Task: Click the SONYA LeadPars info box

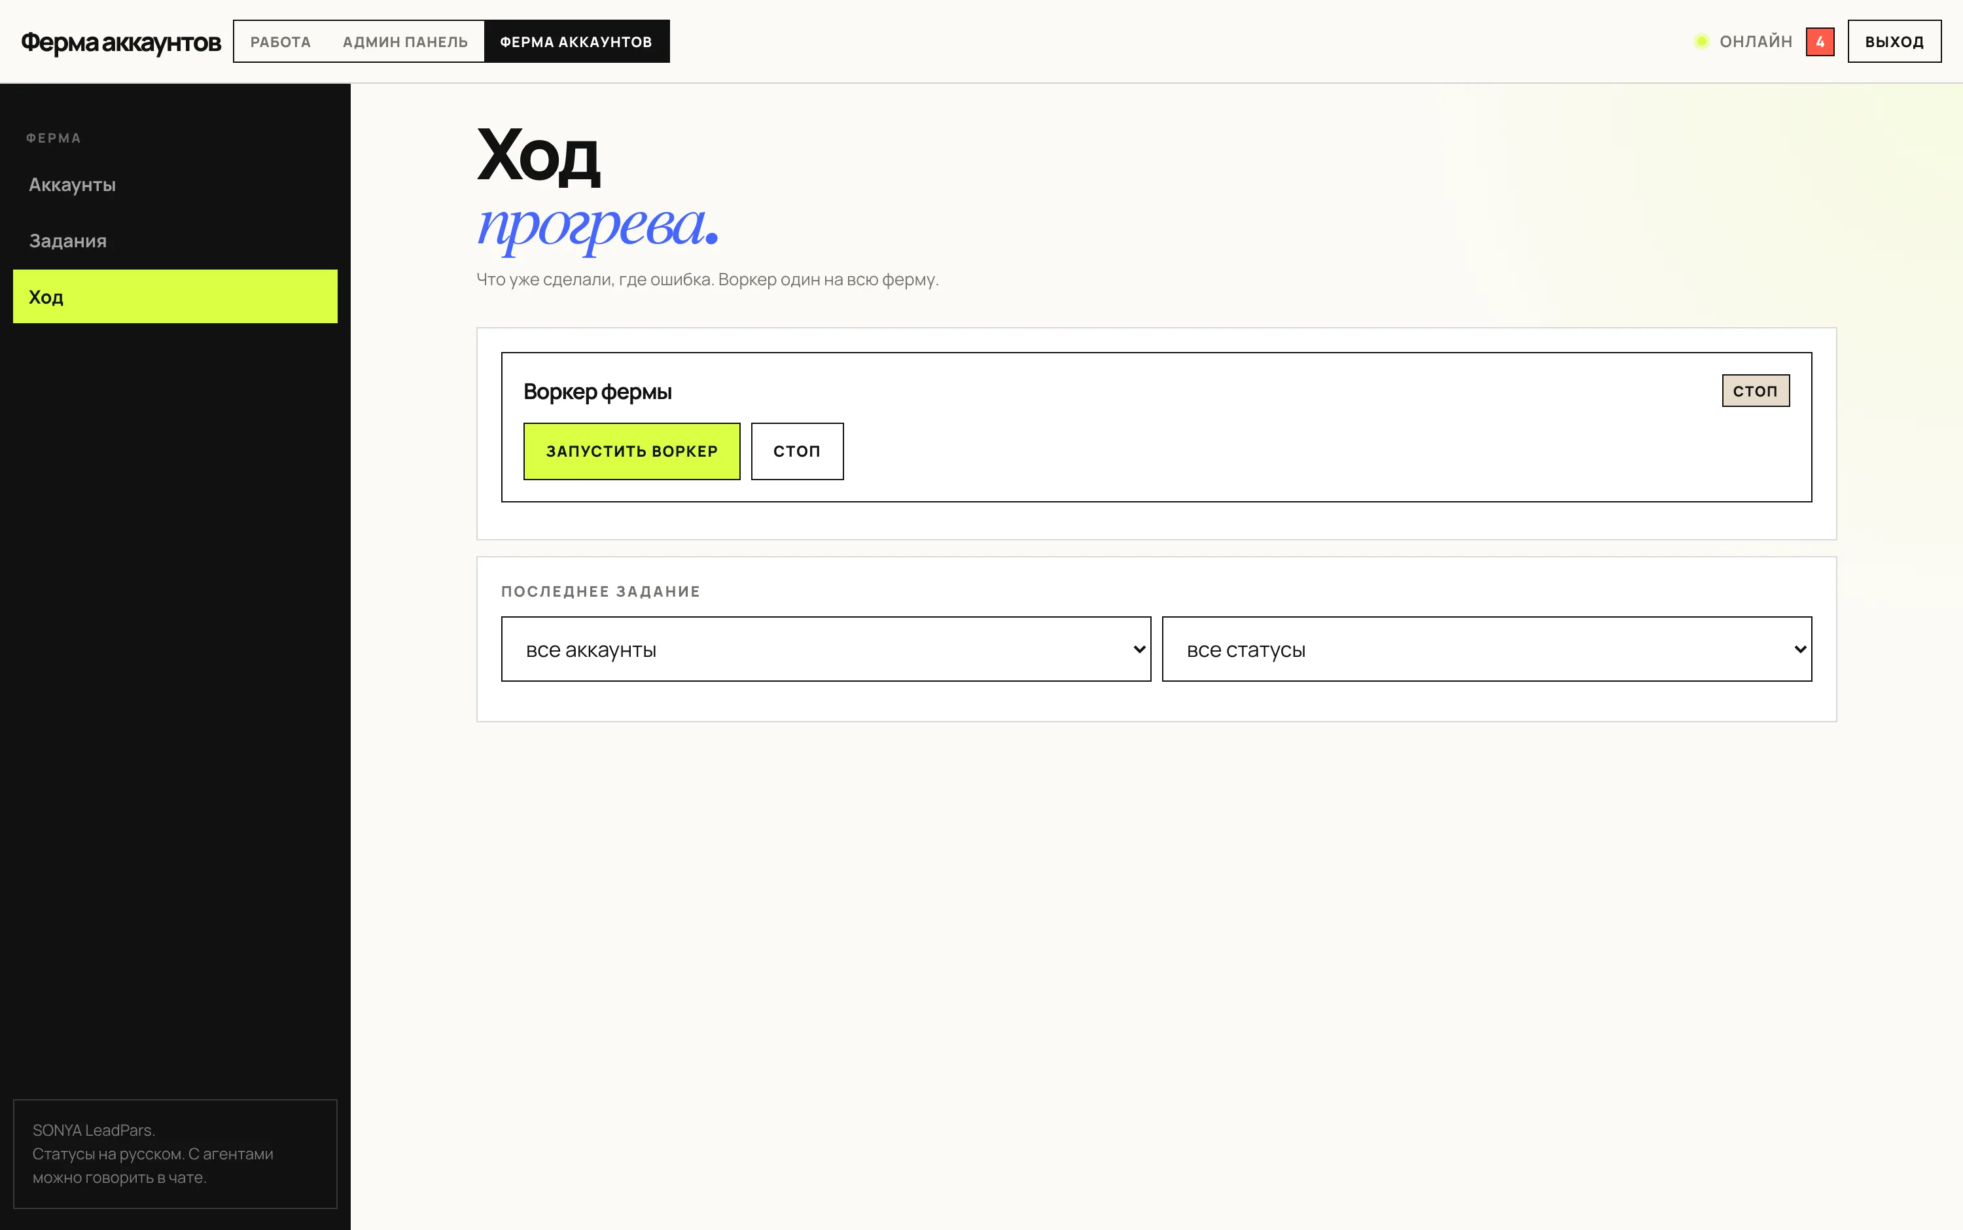Action: (x=175, y=1153)
